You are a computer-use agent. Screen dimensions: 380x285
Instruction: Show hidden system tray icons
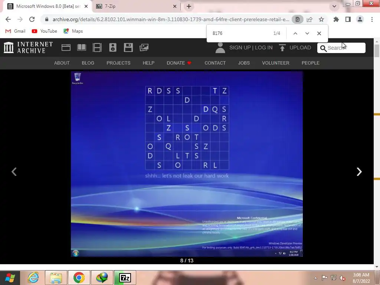tap(315, 278)
